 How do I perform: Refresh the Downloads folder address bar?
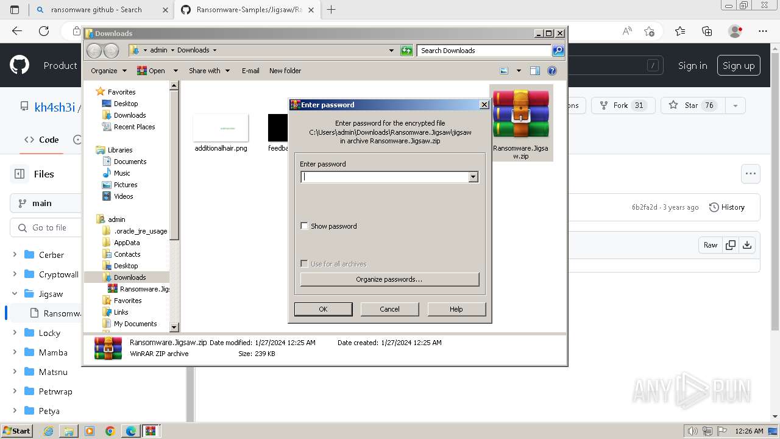(x=406, y=51)
